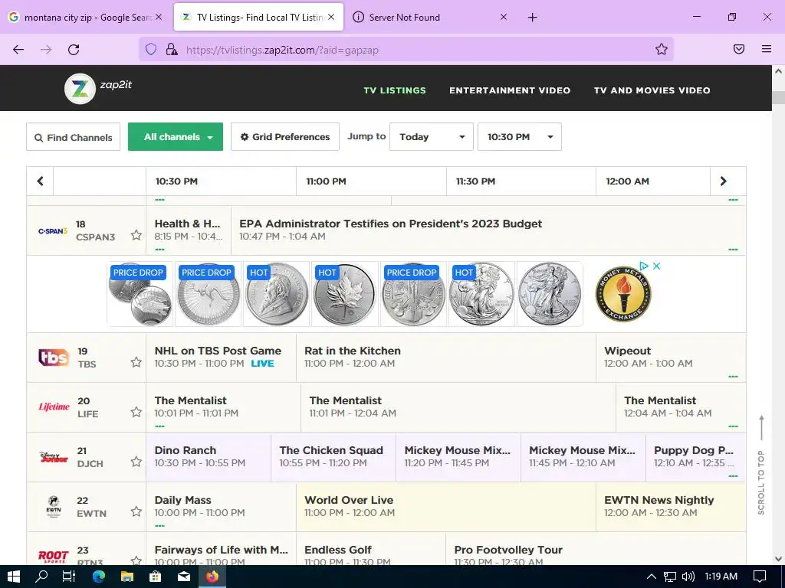The height and width of the screenshot is (588, 785).
Task: Open File Explorer from taskbar
Action: (x=127, y=577)
